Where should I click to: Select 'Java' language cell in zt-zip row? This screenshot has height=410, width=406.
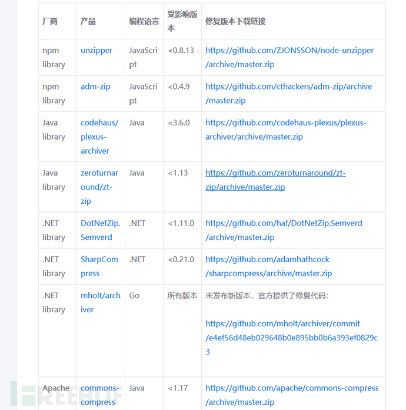tap(137, 173)
